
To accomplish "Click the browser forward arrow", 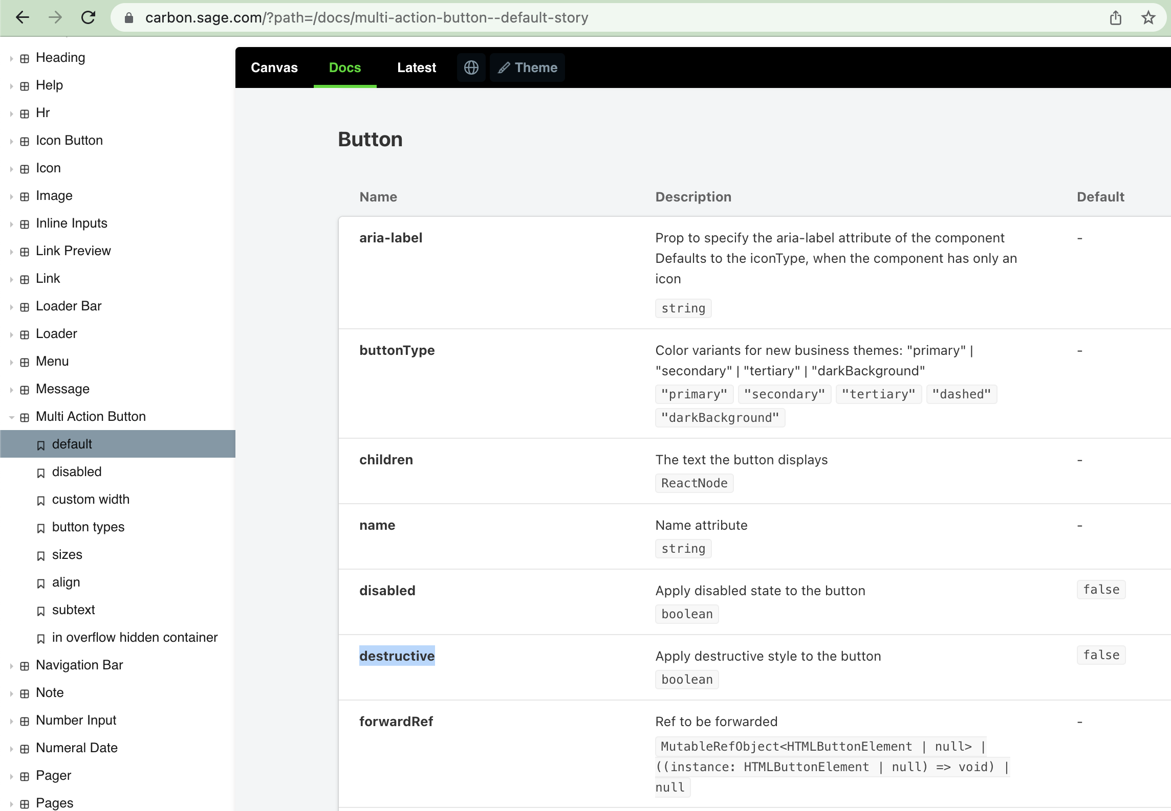I will (x=55, y=17).
